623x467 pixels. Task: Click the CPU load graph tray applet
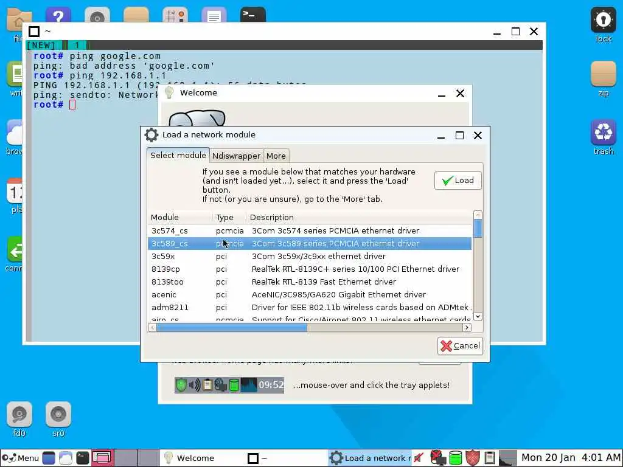pyautogui.click(x=508, y=458)
